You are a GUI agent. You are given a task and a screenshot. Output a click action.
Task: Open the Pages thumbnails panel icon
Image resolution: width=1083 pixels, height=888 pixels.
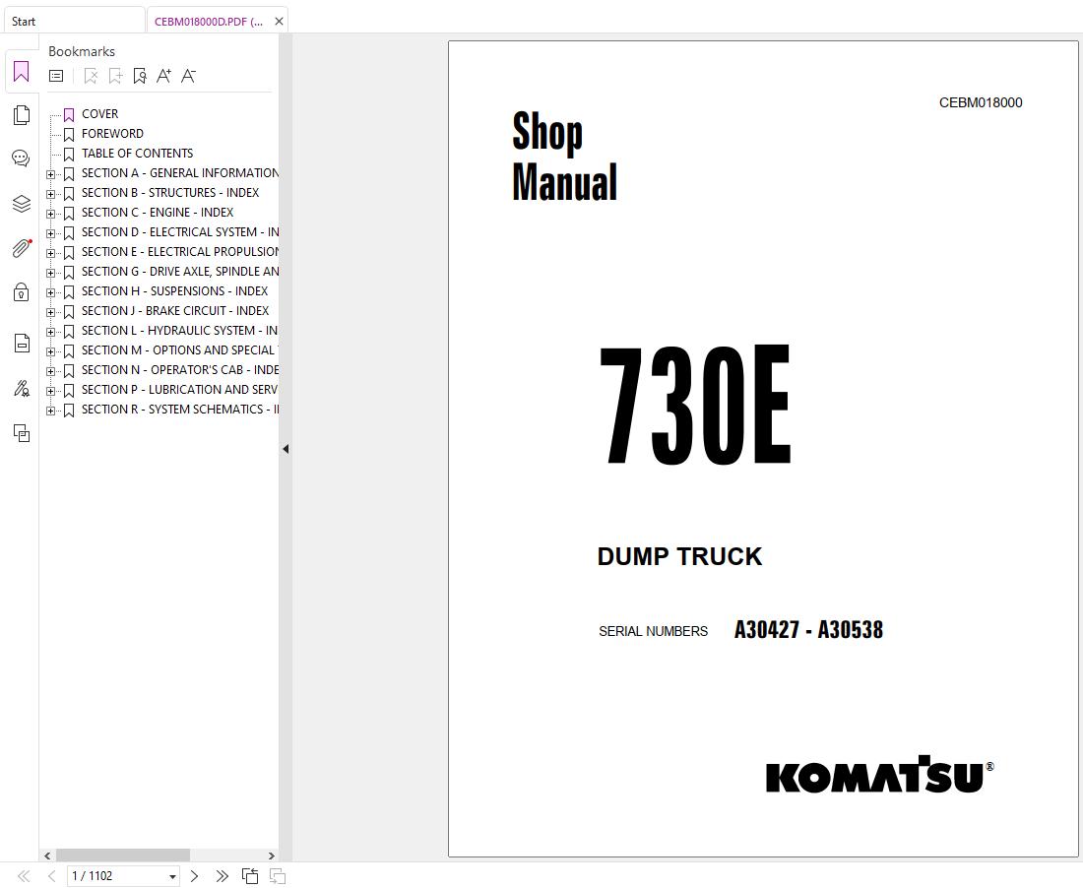[22, 115]
